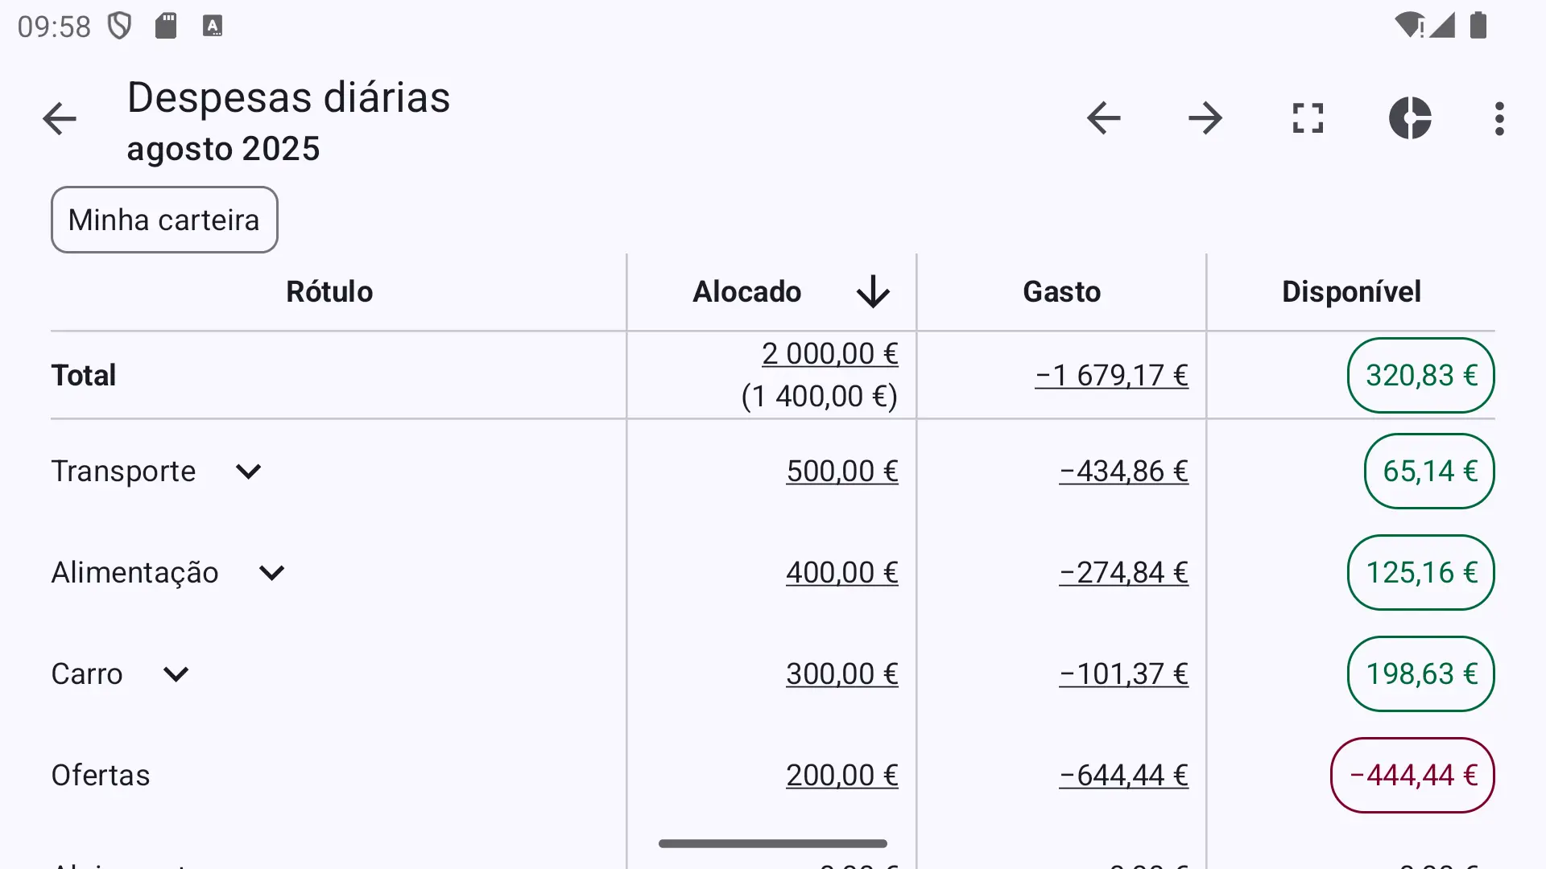Open fullscreen view icon

pos(1308,118)
